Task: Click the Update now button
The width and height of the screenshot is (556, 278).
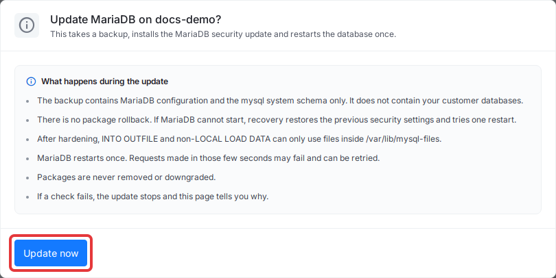Action: pyautogui.click(x=51, y=253)
